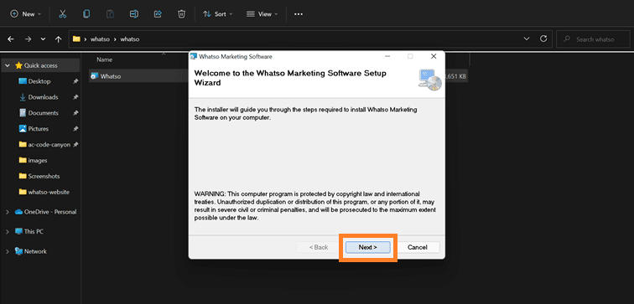The image size is (634, 304).
Task: Open Downloads in the sidebar
Action: [43, 97]
